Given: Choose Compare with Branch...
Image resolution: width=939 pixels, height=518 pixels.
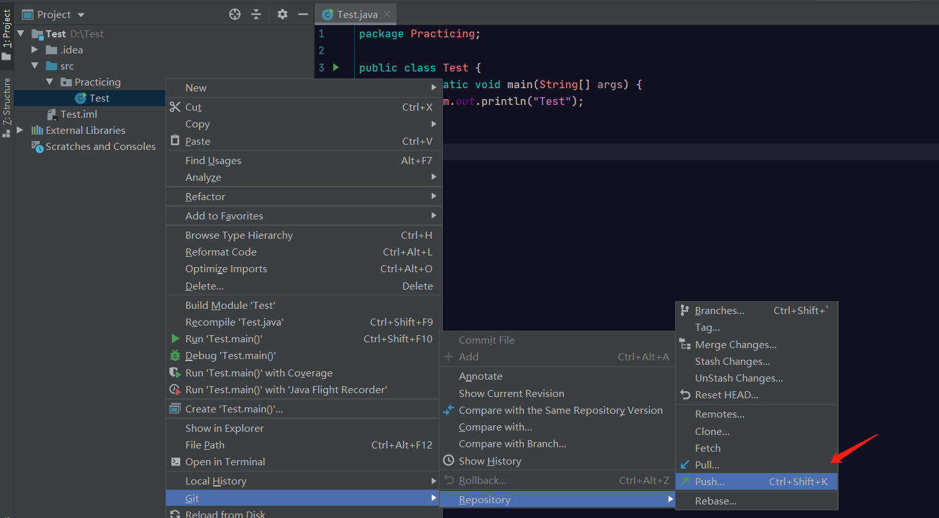Looking at the screenshot, I should tap(557, 443).
